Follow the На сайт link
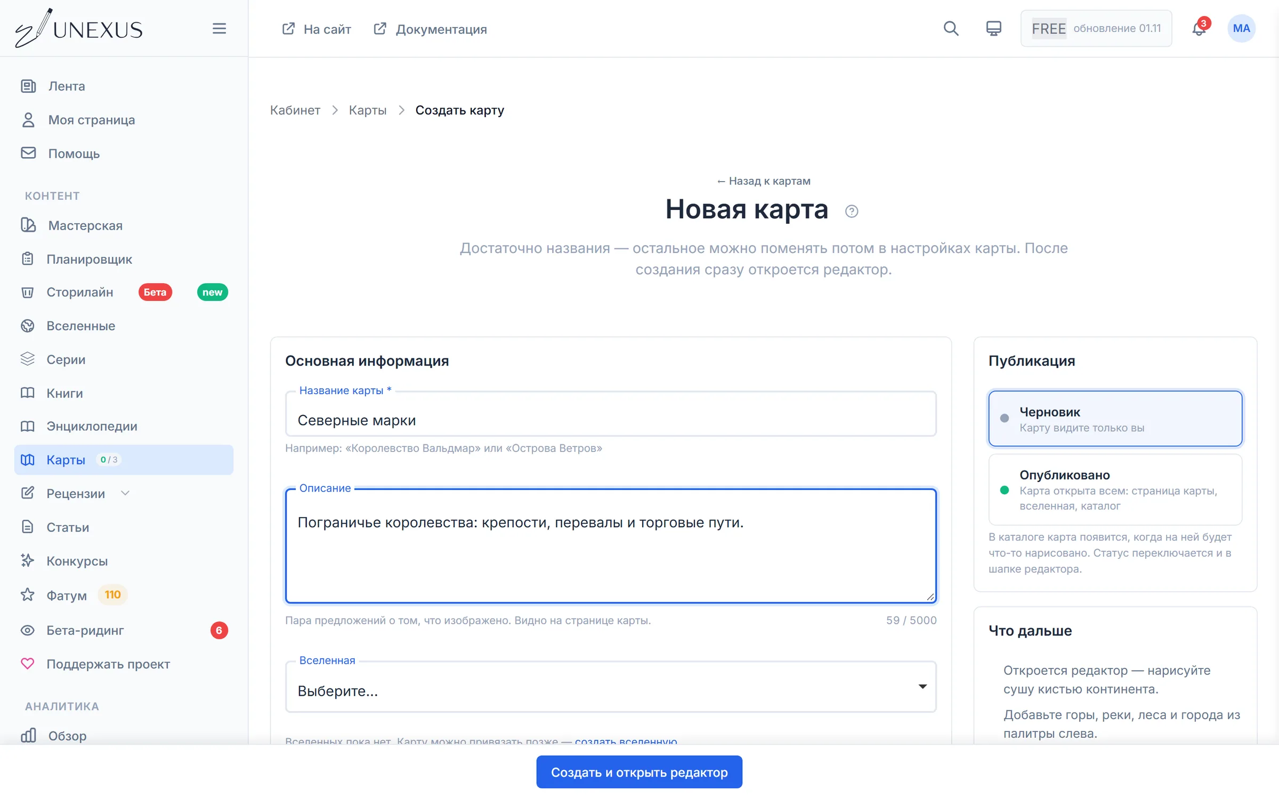 pos(317,29)
